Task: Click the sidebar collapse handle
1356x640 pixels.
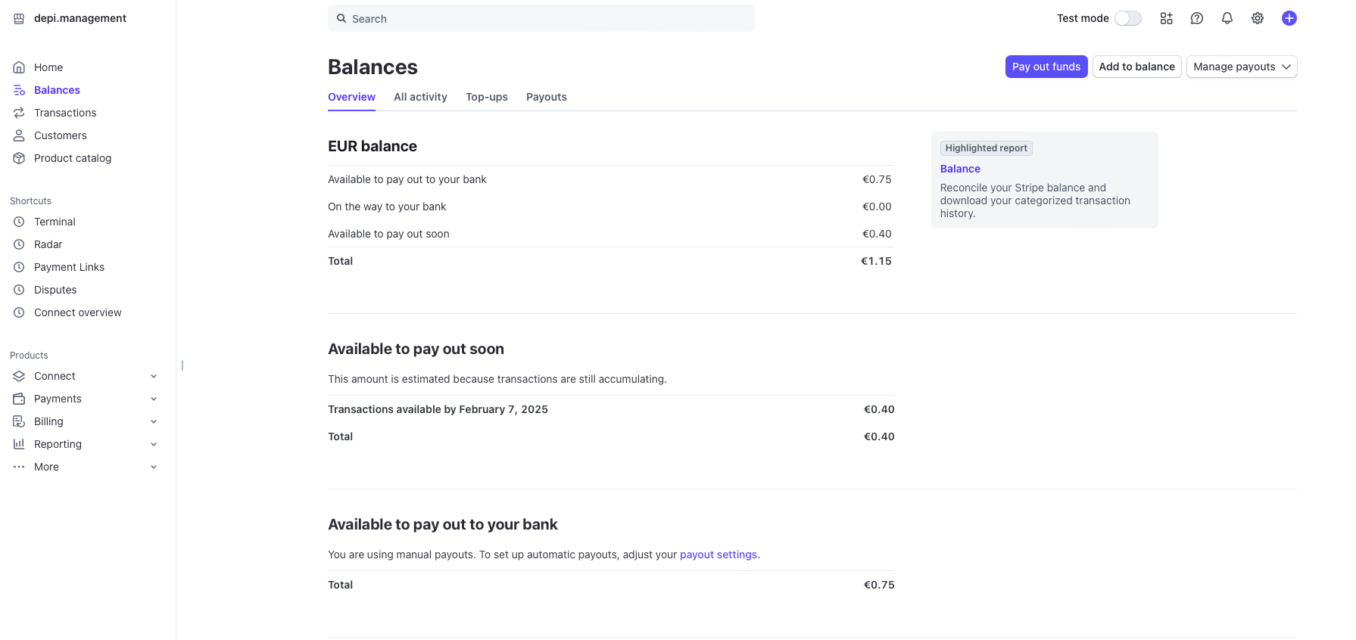Action: click(x=182, y=365)
